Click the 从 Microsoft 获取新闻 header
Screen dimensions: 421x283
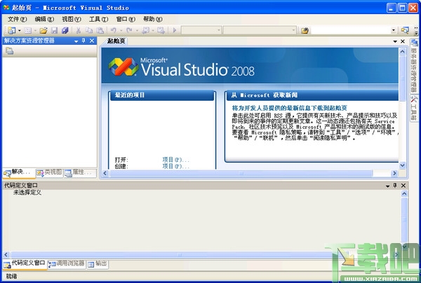pos(312,95)
